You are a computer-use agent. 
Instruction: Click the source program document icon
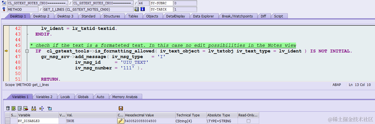tap(4, 3)
